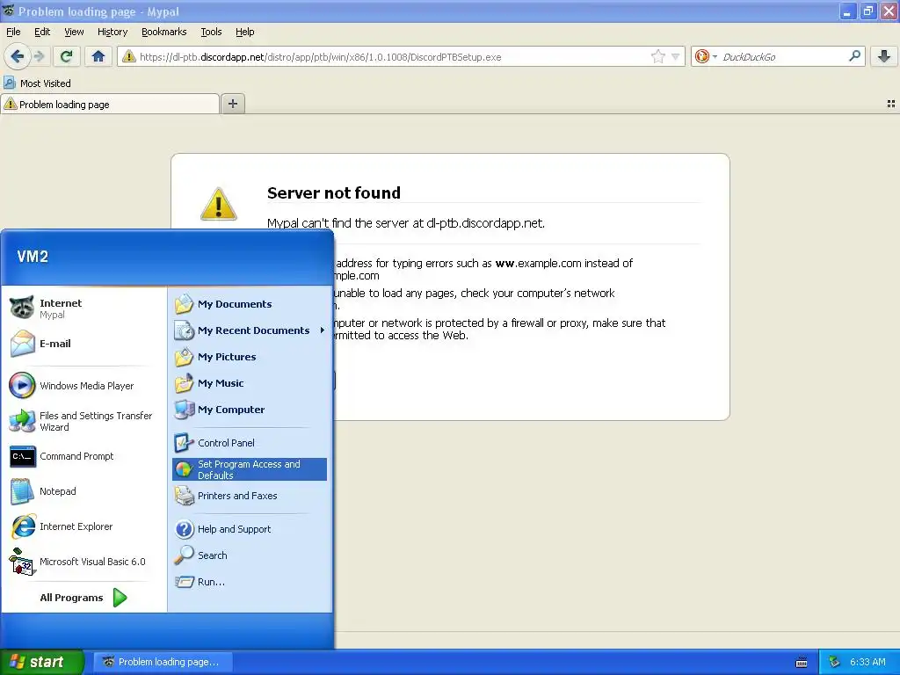The width and height of the screenshot is (900, 675).
Task: Open the View menu
Action: pos(74,32)
